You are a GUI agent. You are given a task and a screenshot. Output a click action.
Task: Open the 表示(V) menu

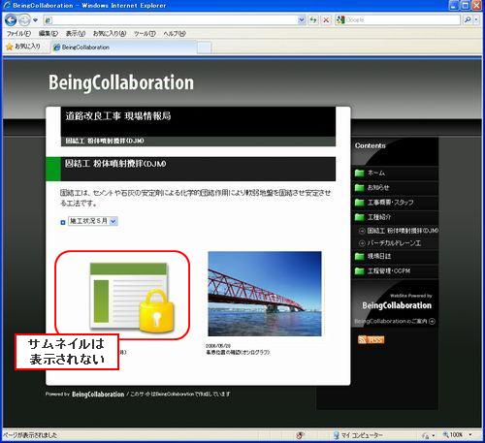coord(76,34)
